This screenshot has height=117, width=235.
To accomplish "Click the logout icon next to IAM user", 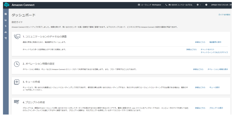I will 230,5.
